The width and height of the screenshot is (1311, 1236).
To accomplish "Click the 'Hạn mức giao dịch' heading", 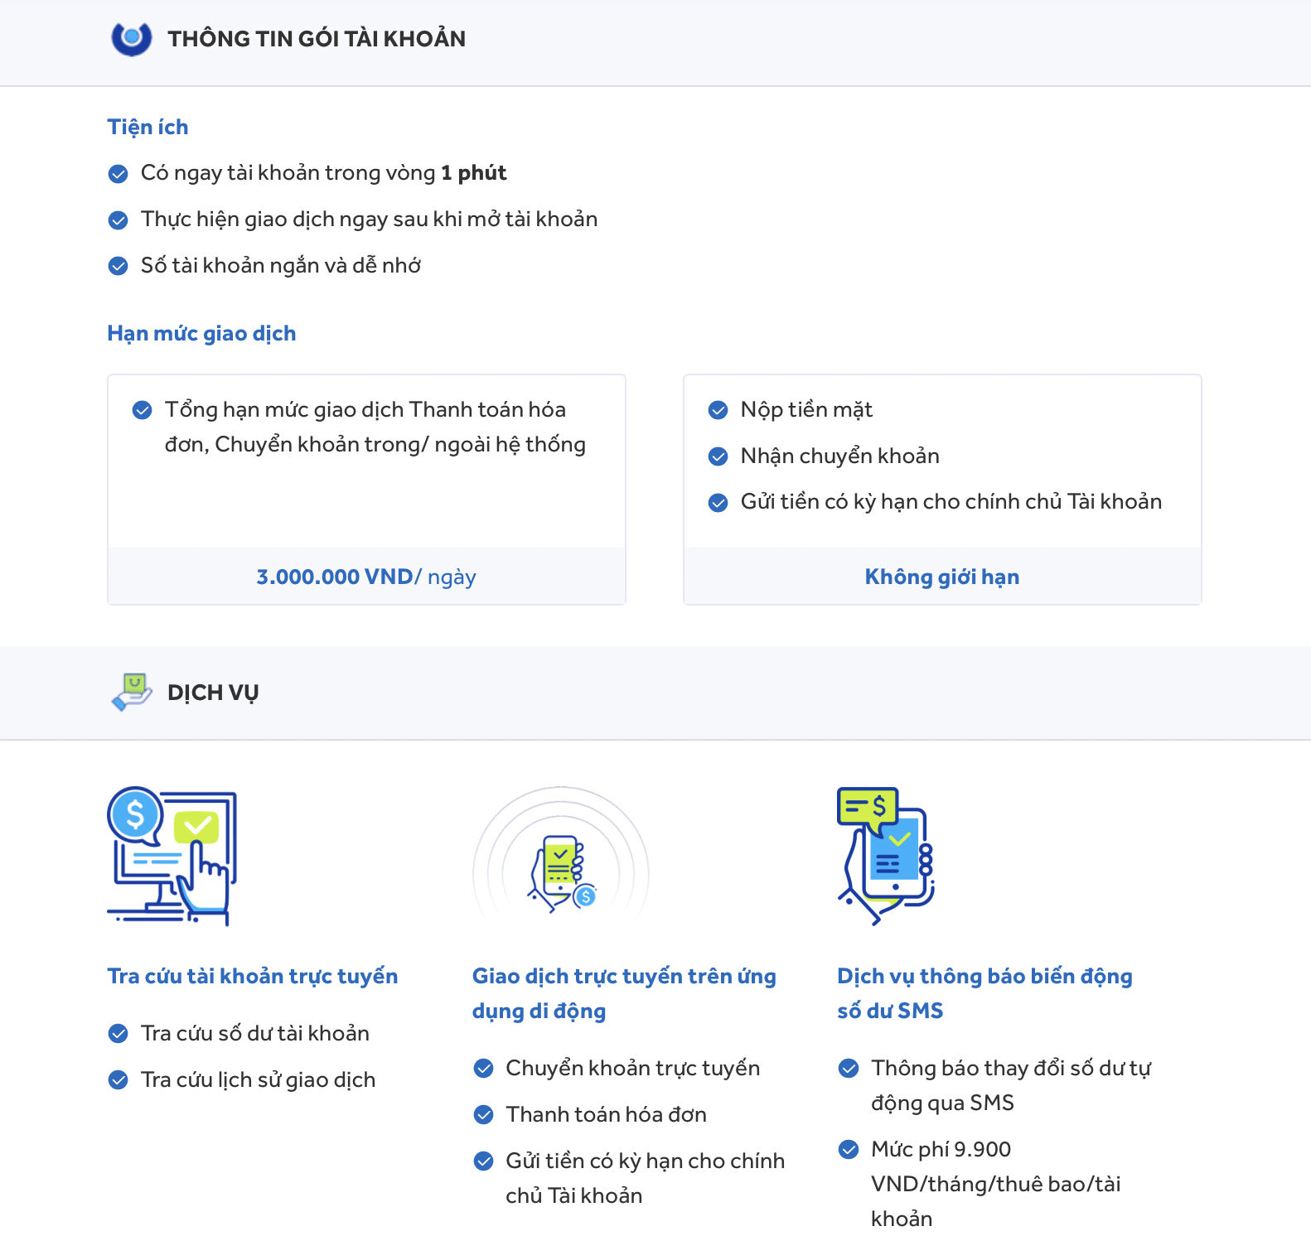I will tap(201, 333).
